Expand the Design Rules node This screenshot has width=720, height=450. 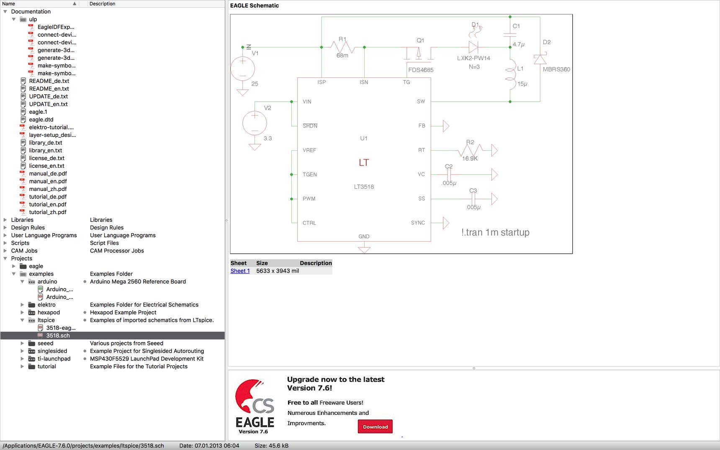click(5, 228)
